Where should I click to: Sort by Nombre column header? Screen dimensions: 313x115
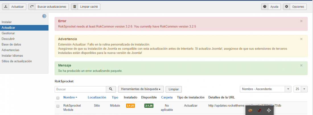coord(70,97)
